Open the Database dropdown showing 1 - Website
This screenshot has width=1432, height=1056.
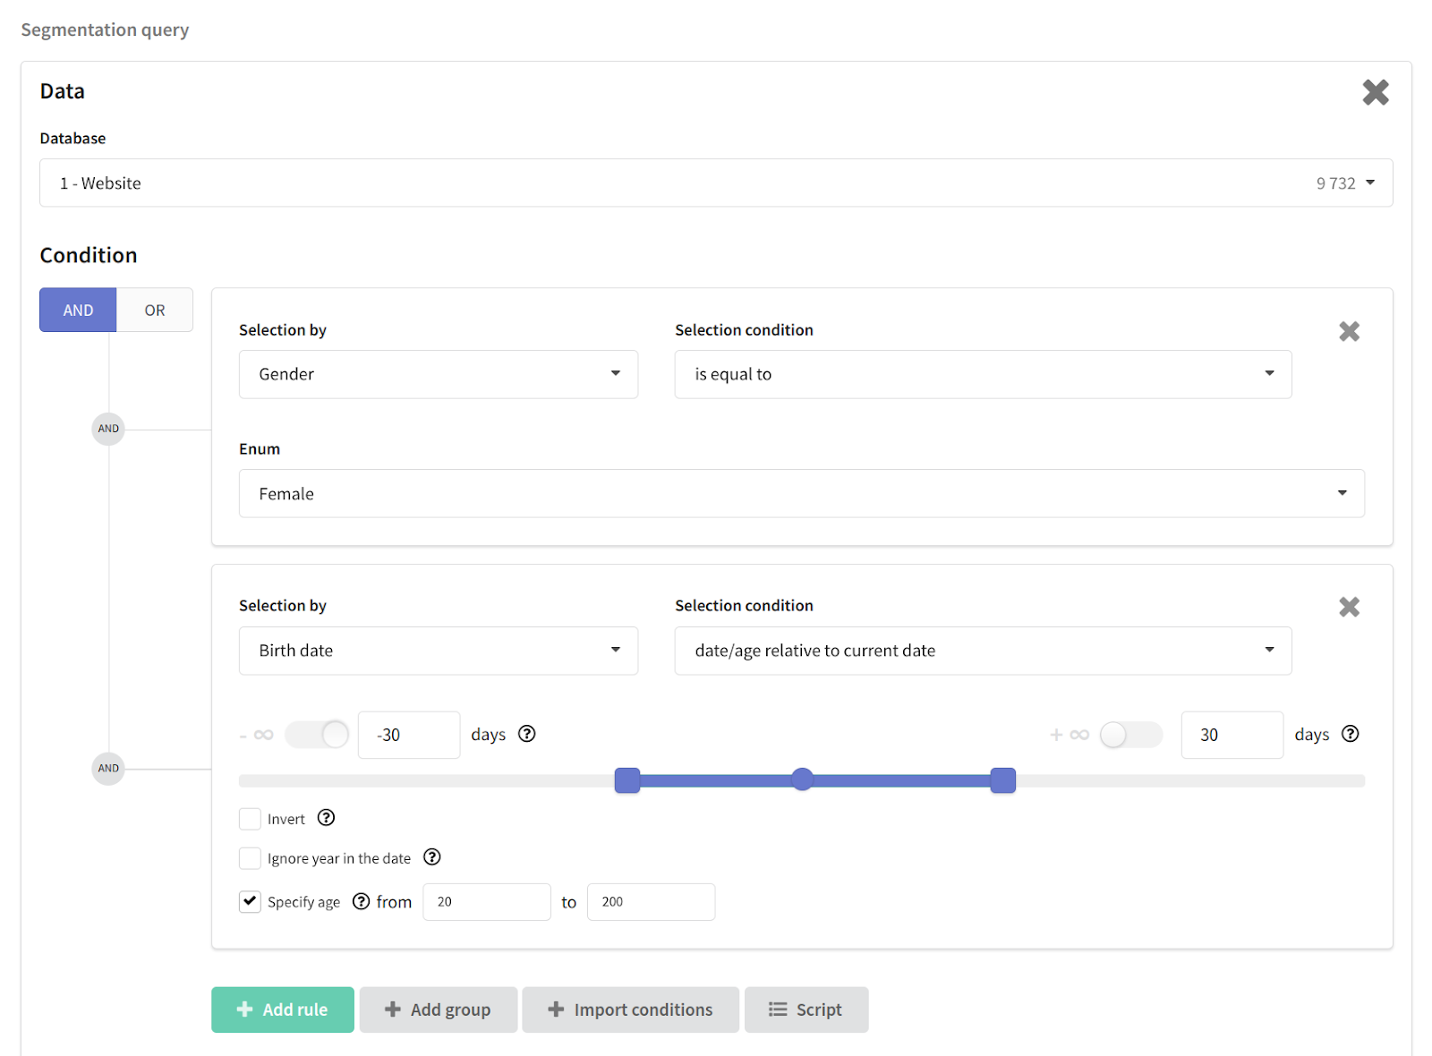[x=716, y=183]
